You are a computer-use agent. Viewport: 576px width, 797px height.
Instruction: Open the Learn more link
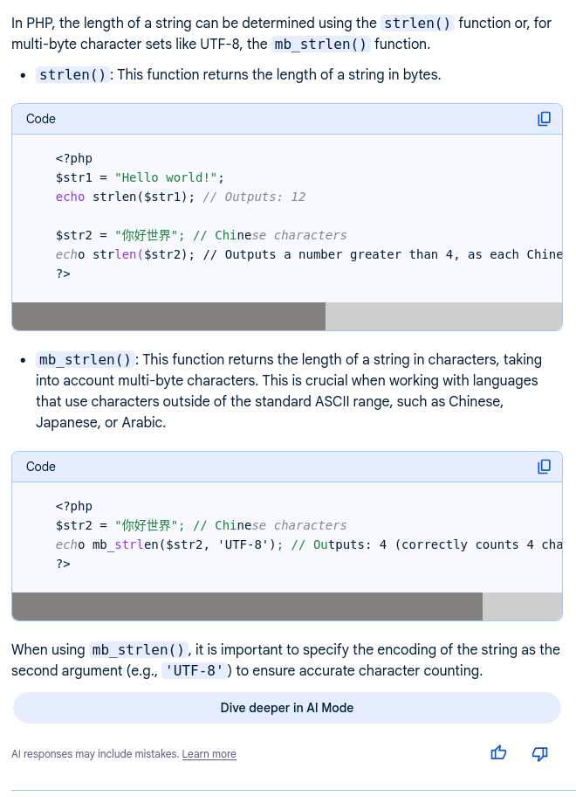209,754
